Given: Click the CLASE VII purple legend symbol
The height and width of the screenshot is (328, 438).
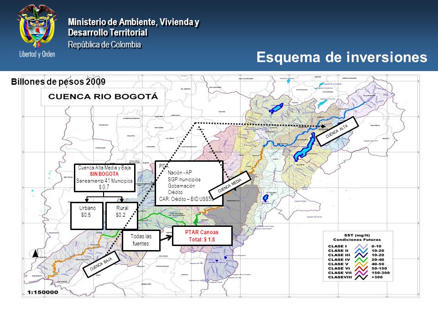Looking at the screenshot, I should 361,273.
